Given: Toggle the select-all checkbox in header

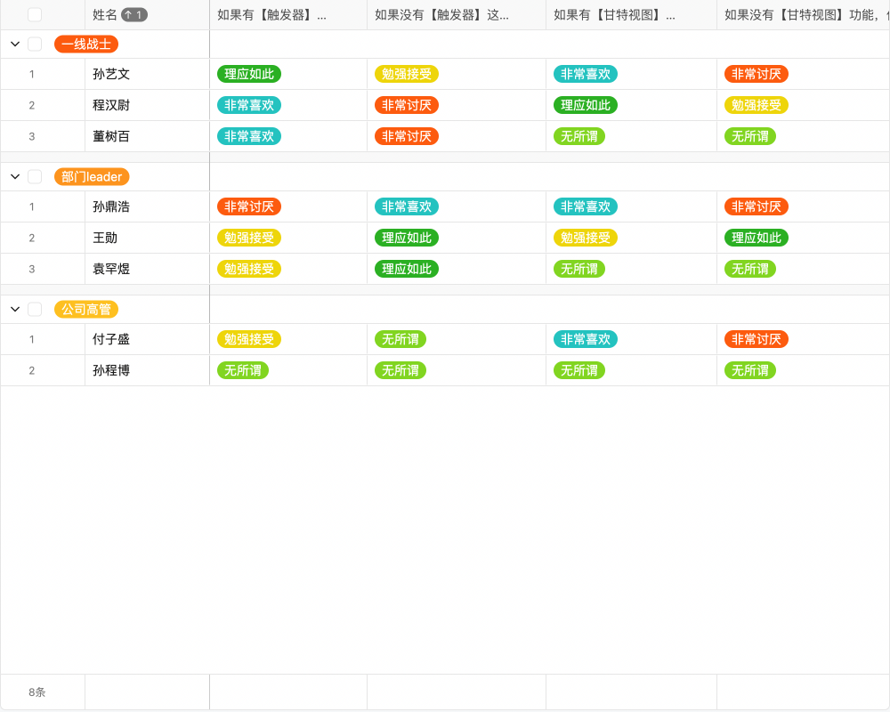Looking at the screenshot, I should pyautogui.click(x=35, y=15).
